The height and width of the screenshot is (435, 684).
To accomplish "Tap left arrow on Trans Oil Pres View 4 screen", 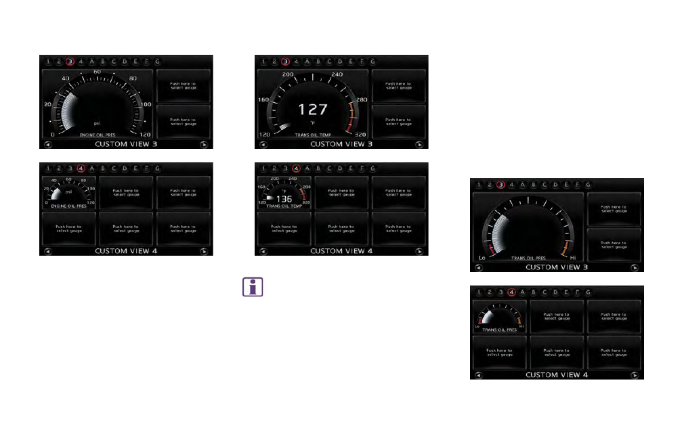I will (479, 375).
